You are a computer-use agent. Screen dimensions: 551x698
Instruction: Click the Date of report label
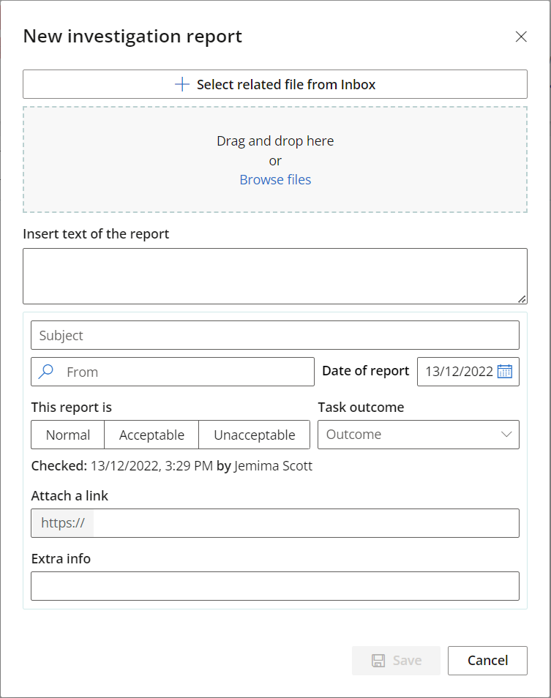365,371
